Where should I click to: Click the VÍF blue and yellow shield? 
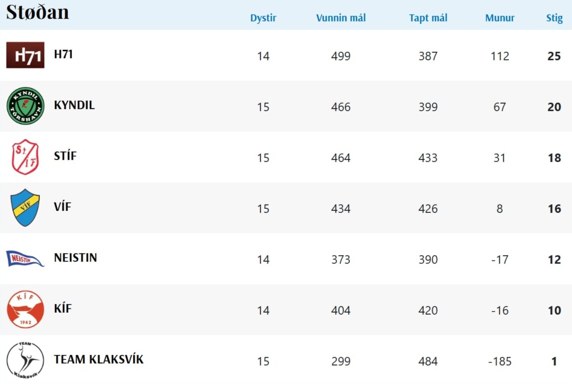25,207
